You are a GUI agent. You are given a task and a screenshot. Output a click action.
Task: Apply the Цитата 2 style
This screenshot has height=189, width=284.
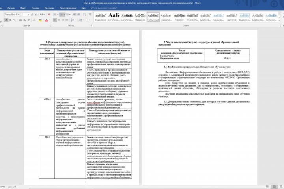[232, 17]
